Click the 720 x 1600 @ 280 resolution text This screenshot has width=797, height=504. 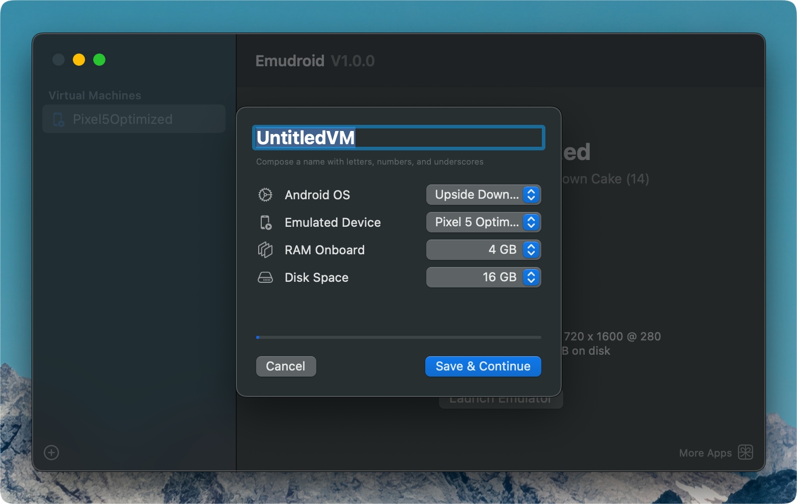612,336
